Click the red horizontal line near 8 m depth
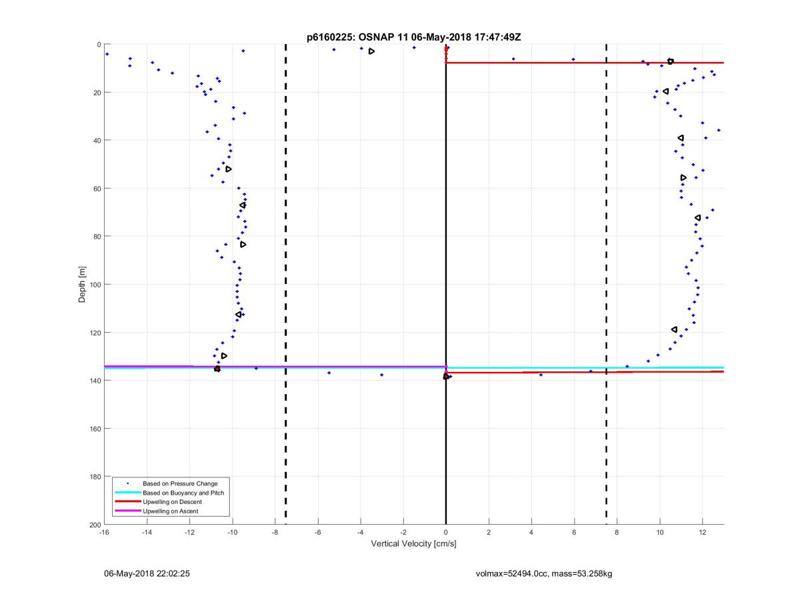Screen dimensions: 800x590 (x=585, y=63)
